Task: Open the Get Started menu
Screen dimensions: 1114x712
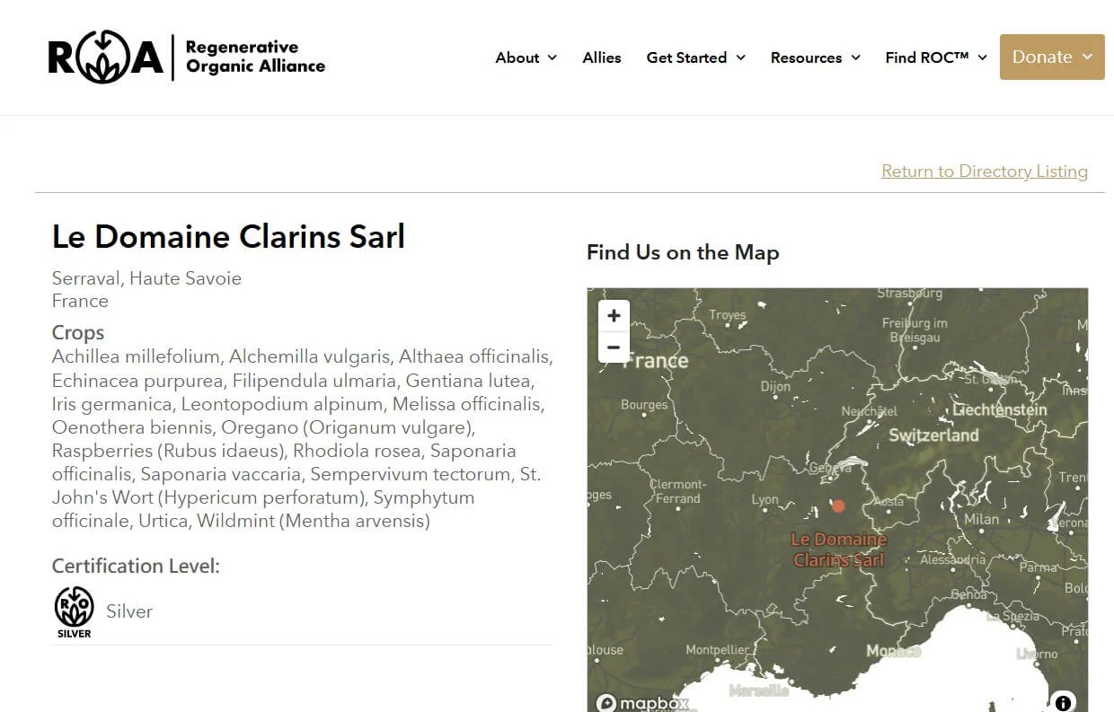Action: point(696,57)
